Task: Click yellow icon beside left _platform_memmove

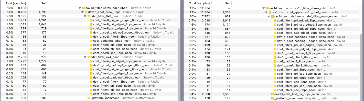Action: 89,98
